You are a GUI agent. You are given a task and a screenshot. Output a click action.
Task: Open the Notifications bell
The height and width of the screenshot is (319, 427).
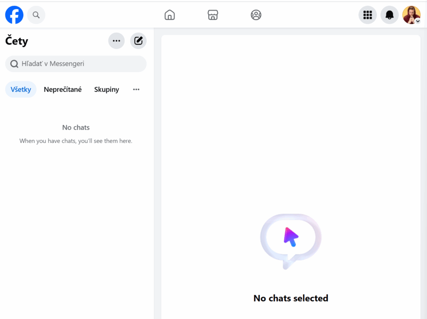pos(389,15)
